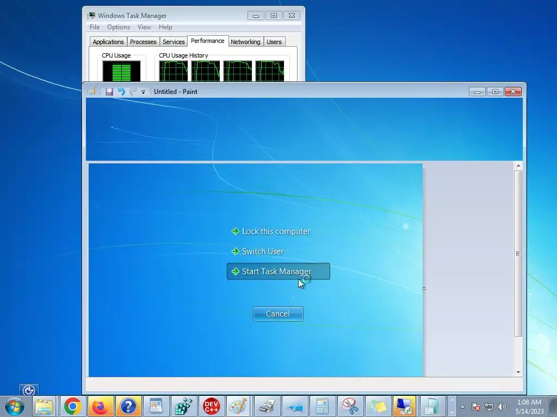Open the View menu in Task Manager
Screen dimensions: 557x417
pos(144,27)
